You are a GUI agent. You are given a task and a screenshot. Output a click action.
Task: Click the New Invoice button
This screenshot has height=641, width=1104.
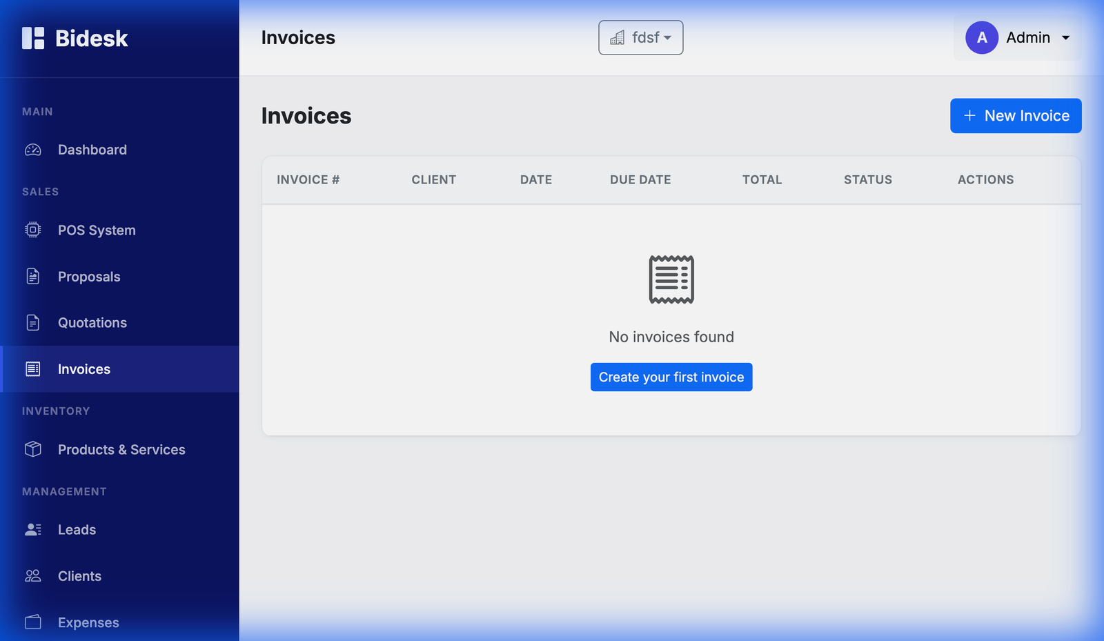point(1015,115)
